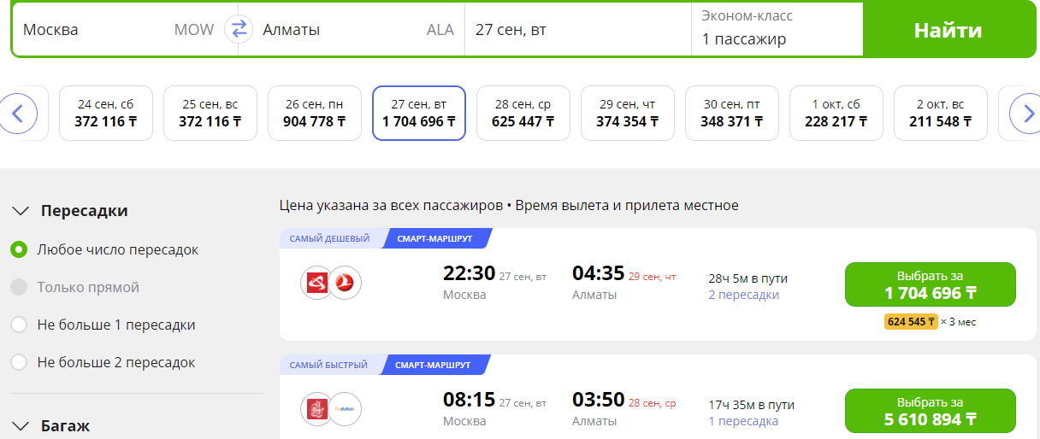This screenshot has width=1040, height=439.
Task: Click airline logos on cheapest flight
Action: coord(332,283)
